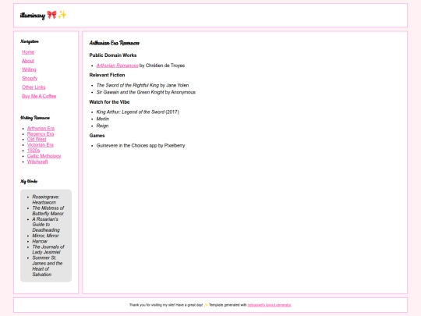Click Roseingrave: Heartworm in My Works
The height and width of the screenshot is (316, 421).
click(46, 200)
